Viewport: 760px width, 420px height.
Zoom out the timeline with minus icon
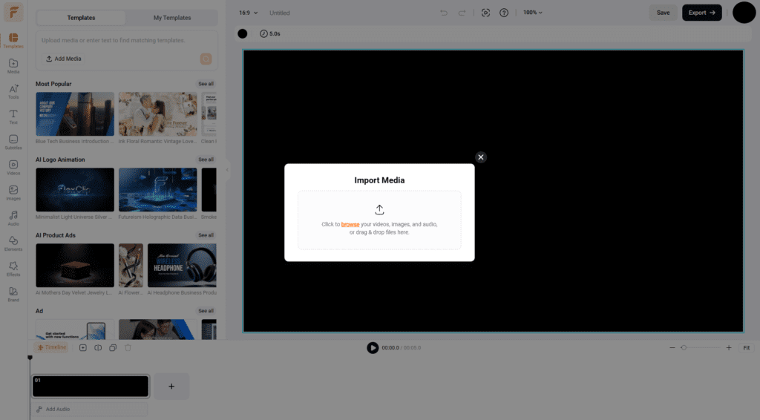(672, 348)
